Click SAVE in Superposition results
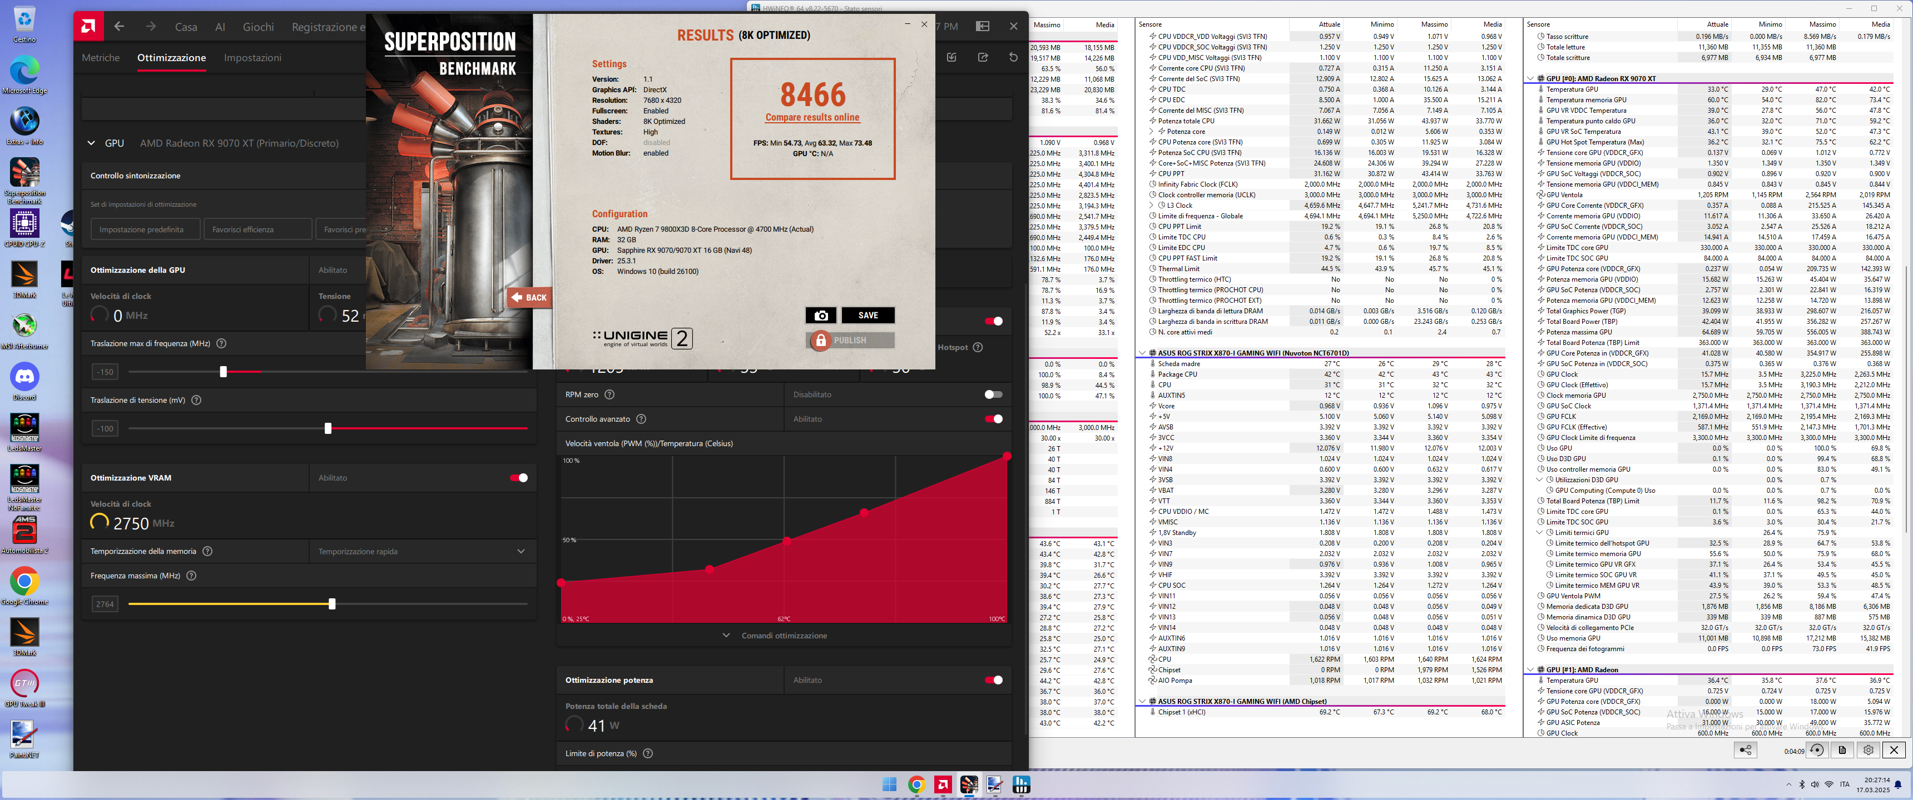This screenshot has height=800, width=1913. pos(868,316)
